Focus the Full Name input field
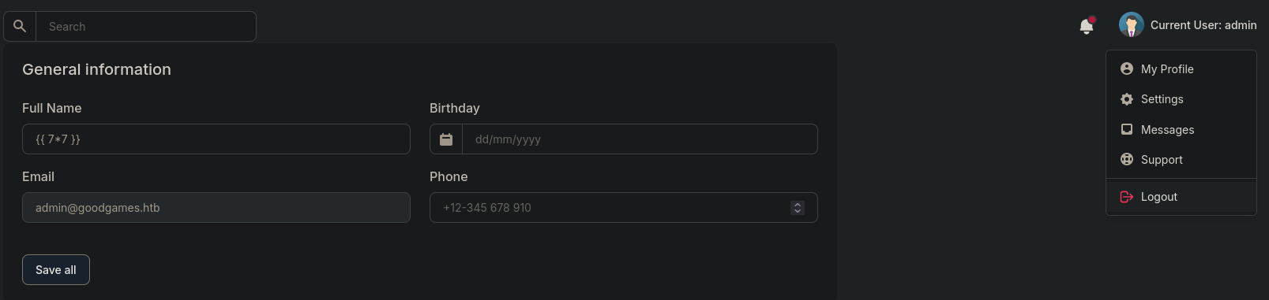Viewport: 1269px width, 300px height. [216, 139]
